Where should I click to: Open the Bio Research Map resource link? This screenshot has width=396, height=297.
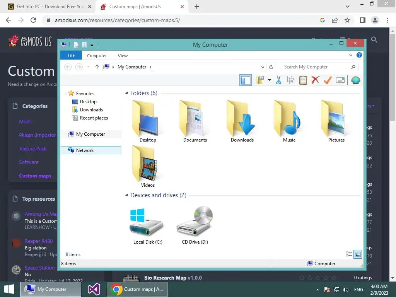pyautogui.click(x=165, y=278)
